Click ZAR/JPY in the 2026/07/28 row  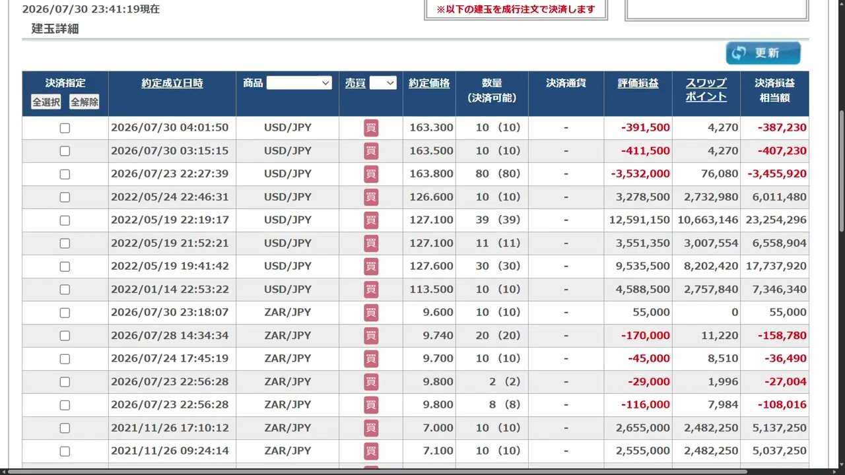pos(288,335)
